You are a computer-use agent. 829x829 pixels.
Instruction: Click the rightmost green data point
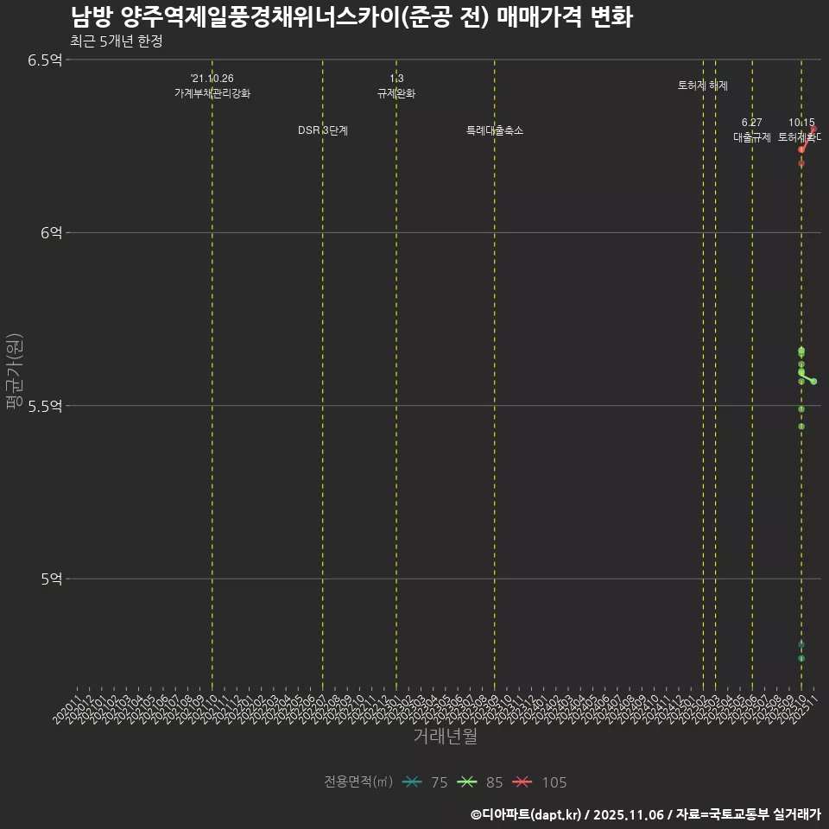[x=814, y=381]
